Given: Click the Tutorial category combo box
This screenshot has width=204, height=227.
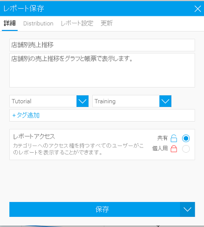Looking at the screenshot, I should click(43, 101).
